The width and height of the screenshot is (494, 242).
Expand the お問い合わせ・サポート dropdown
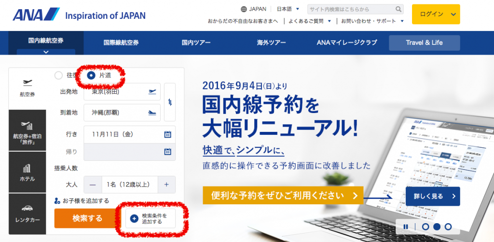[372, 21]
